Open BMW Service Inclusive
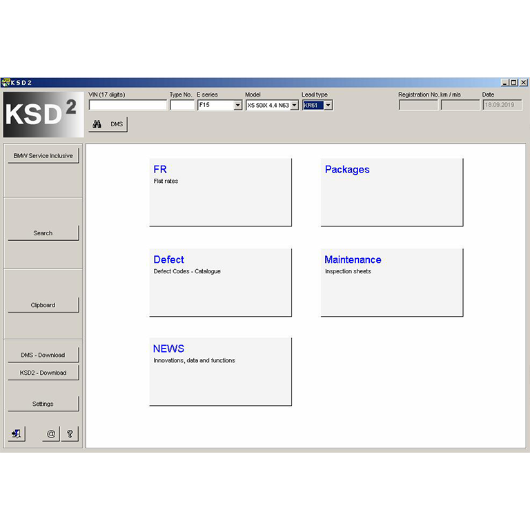 pos(43,156)
